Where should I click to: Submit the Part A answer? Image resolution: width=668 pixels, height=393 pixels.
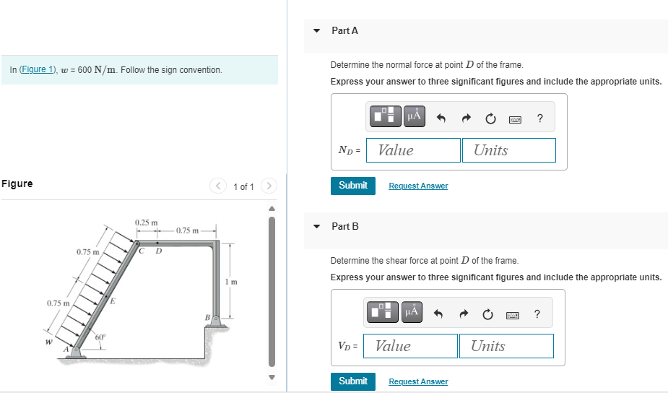[x=352, y=186]
